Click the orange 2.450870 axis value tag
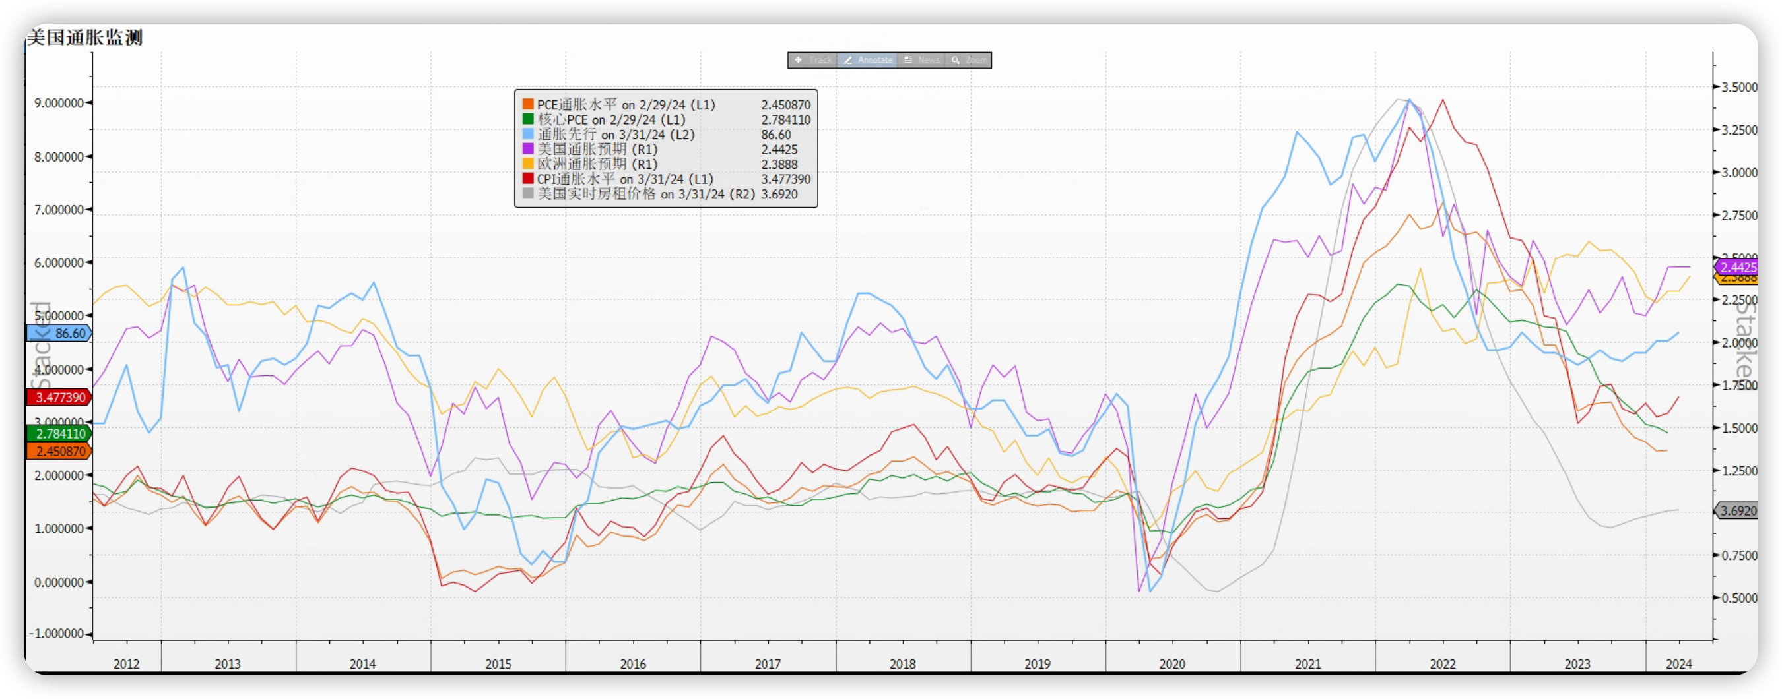Viewport: 1782px width, 699px height. click(x=60, y=452)
